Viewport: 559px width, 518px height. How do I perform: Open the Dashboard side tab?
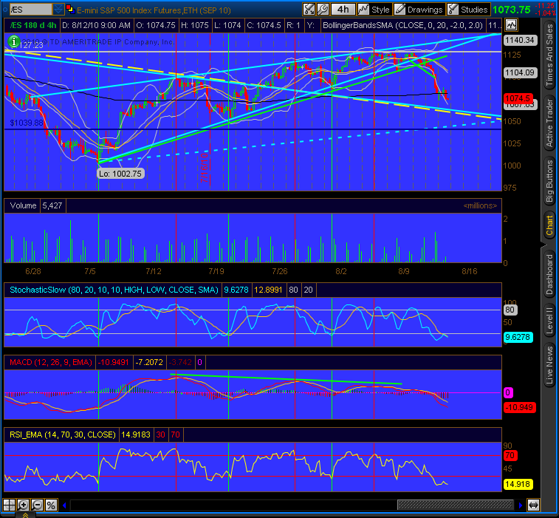click(x=549, y=274)
